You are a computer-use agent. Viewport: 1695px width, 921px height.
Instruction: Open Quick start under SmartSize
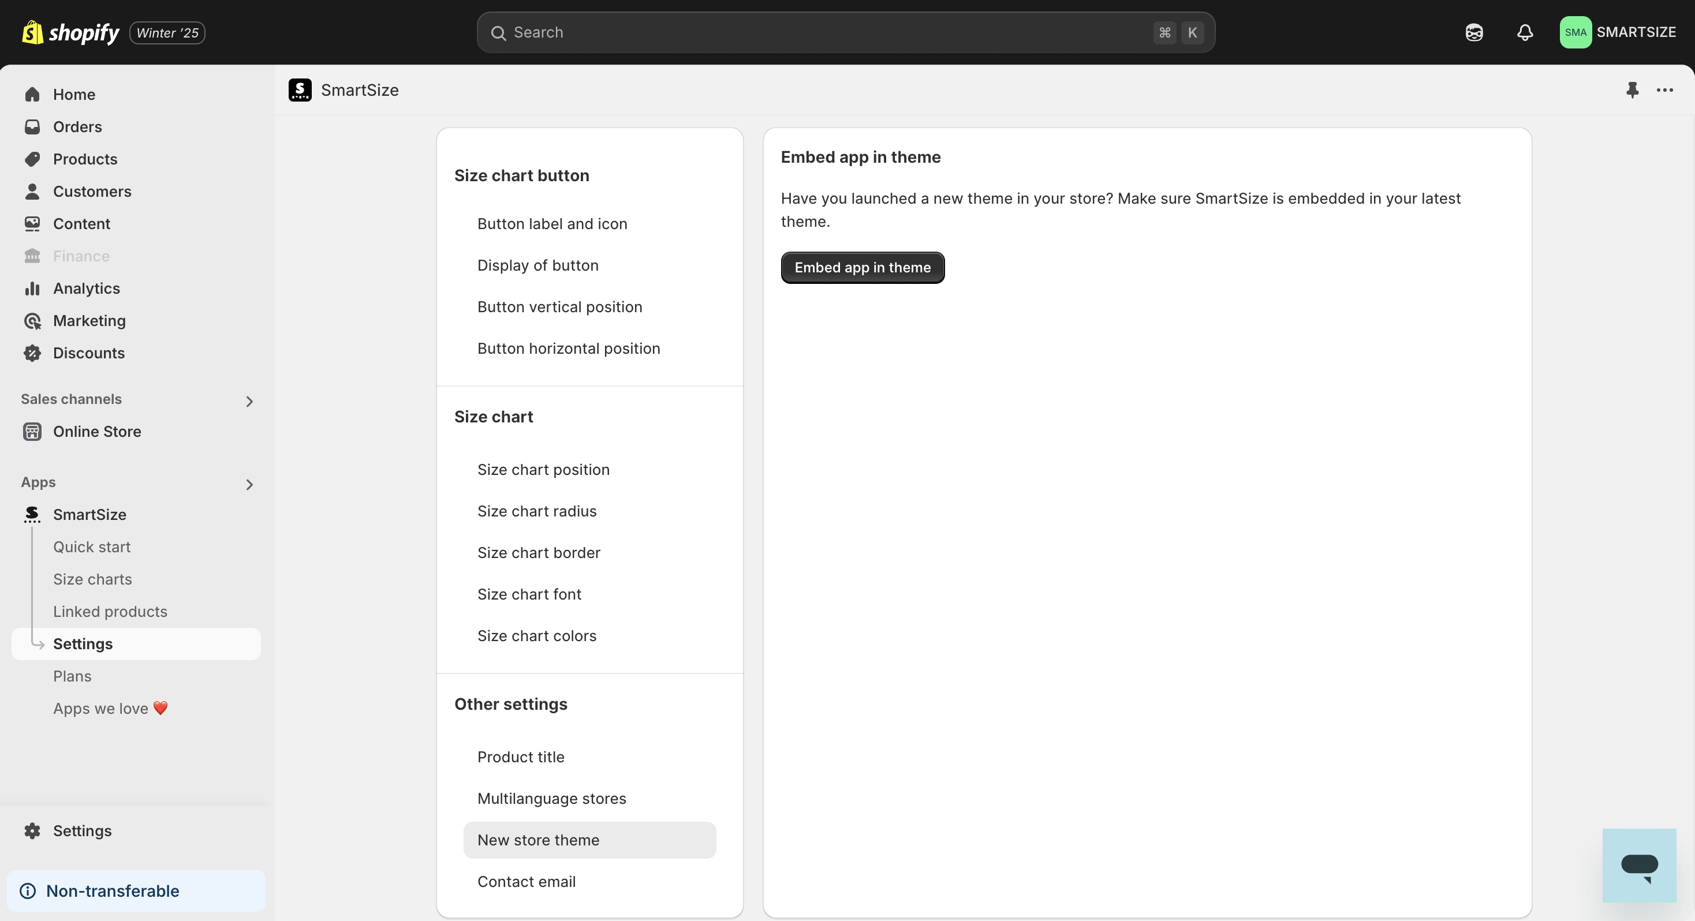(x=92, y=546)
